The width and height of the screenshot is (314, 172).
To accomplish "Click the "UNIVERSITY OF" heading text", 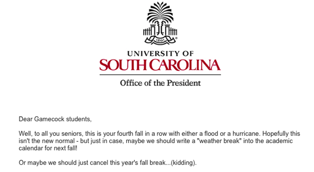I will tap(160, 53).
